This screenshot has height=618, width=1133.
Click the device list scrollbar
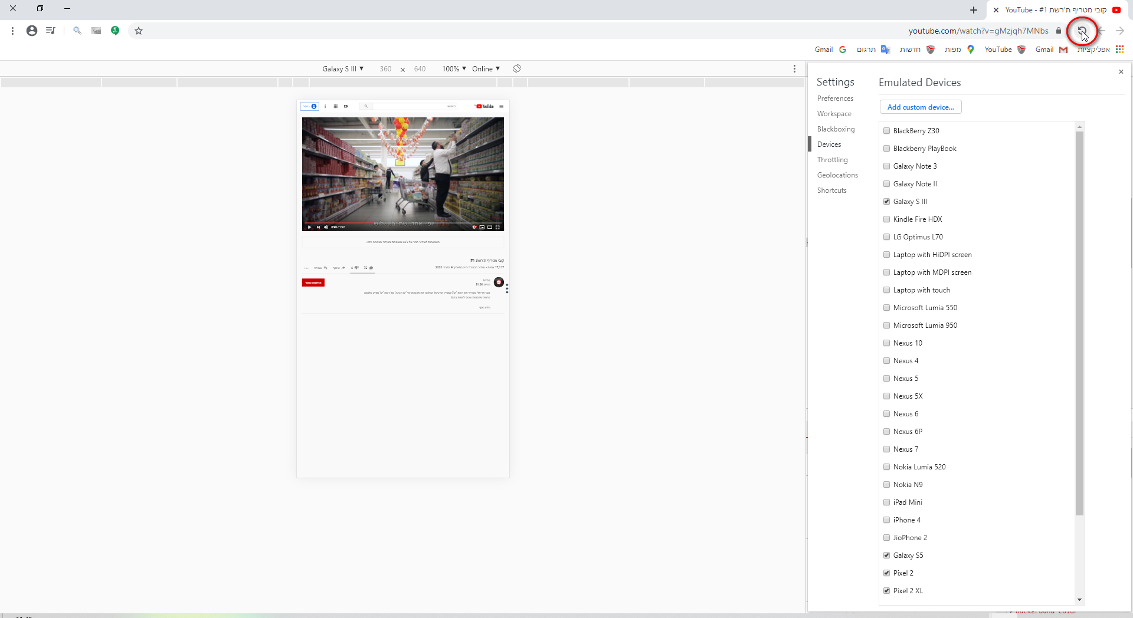click(1079, 323)
